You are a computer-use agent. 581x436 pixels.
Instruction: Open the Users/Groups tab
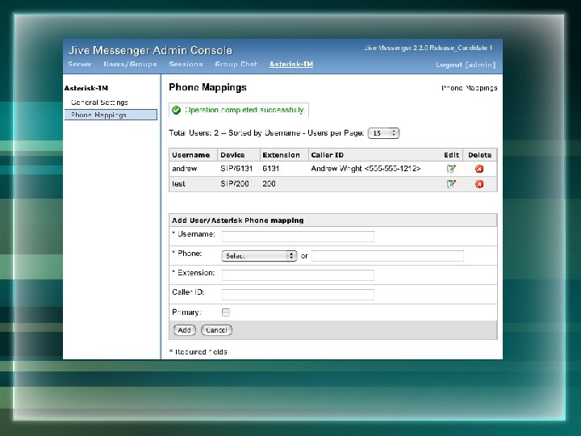coord(130,64)
